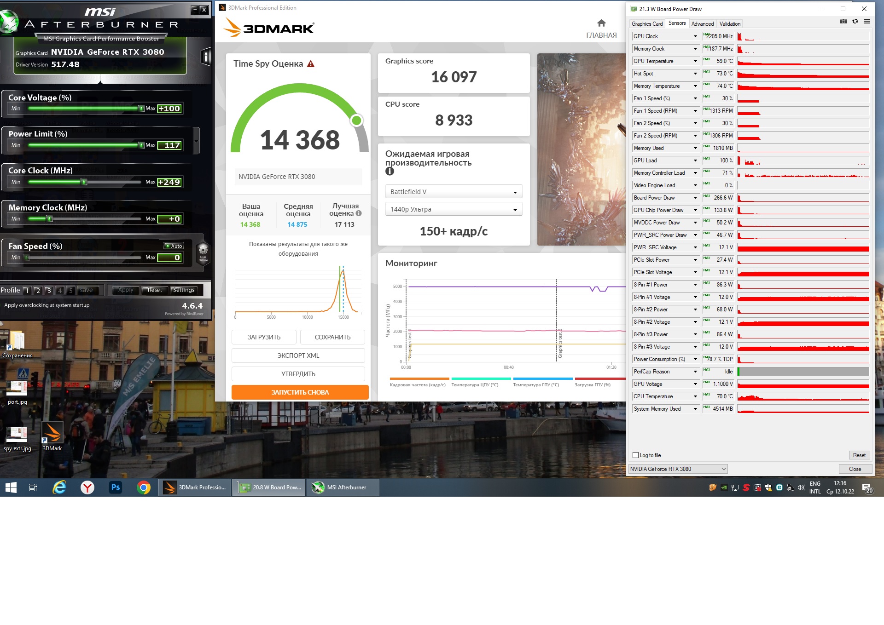The height and width of the screenshot is (625, 884).
Task: Toggle the Fan Speed Auto button
Action: [x=174, y=246]
